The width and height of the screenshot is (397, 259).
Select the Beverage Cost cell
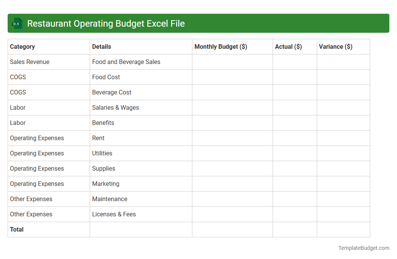111,92
